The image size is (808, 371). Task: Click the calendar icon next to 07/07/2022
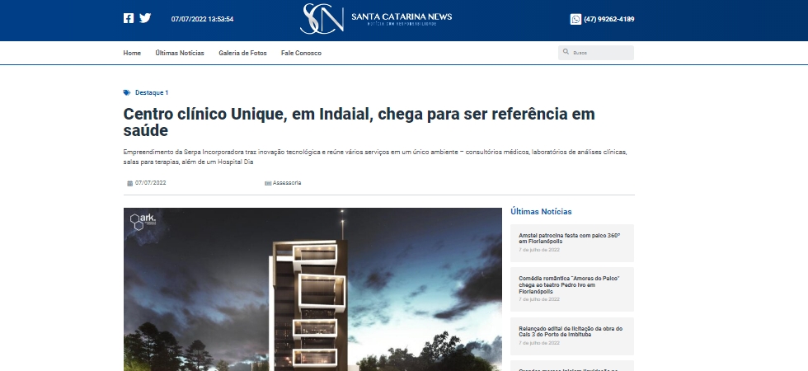click(129, 183)
